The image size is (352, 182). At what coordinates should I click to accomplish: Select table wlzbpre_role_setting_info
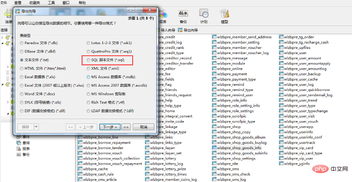pyautogui.click(x=238, y=106)
